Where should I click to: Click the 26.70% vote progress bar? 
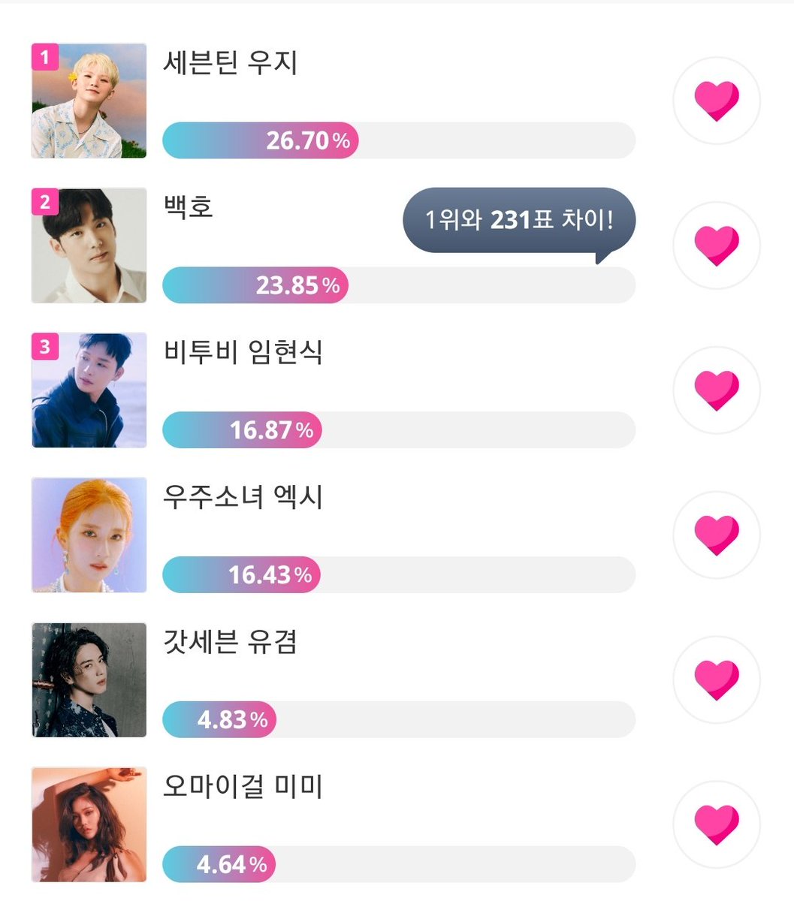(399, 140)
